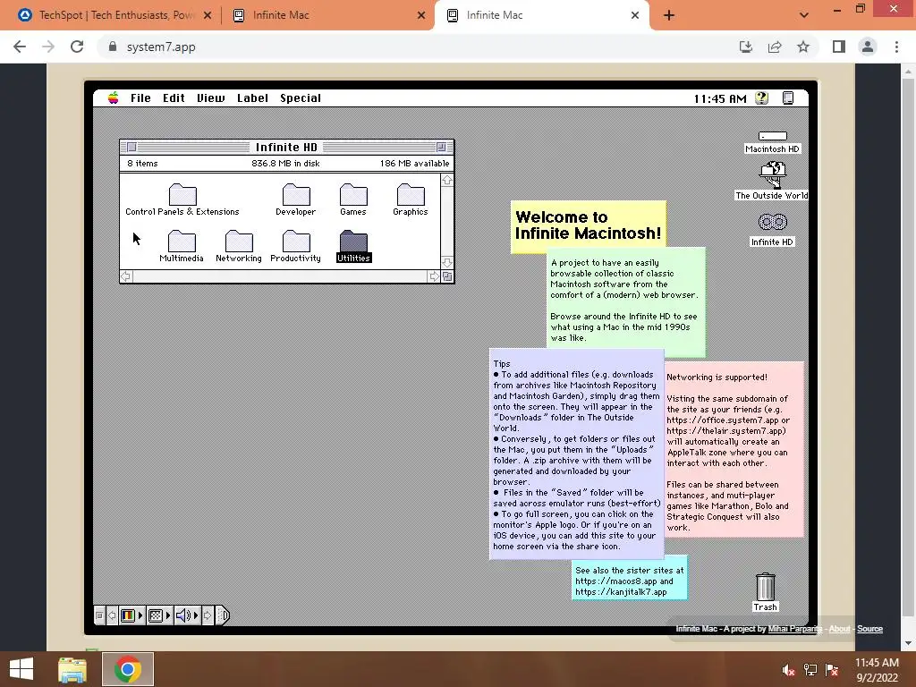916x687 pixels.
Task: Click Chrome's install app icon
Action: pyautogui.click(x=745, y=47)
